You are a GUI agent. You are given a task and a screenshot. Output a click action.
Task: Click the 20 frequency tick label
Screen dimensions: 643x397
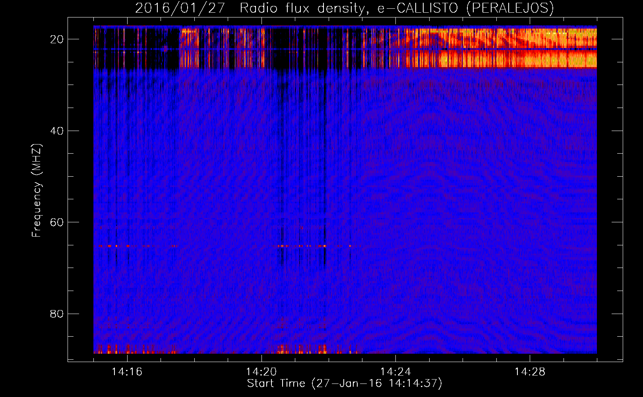pyautogui.click(x=57, y=39)
